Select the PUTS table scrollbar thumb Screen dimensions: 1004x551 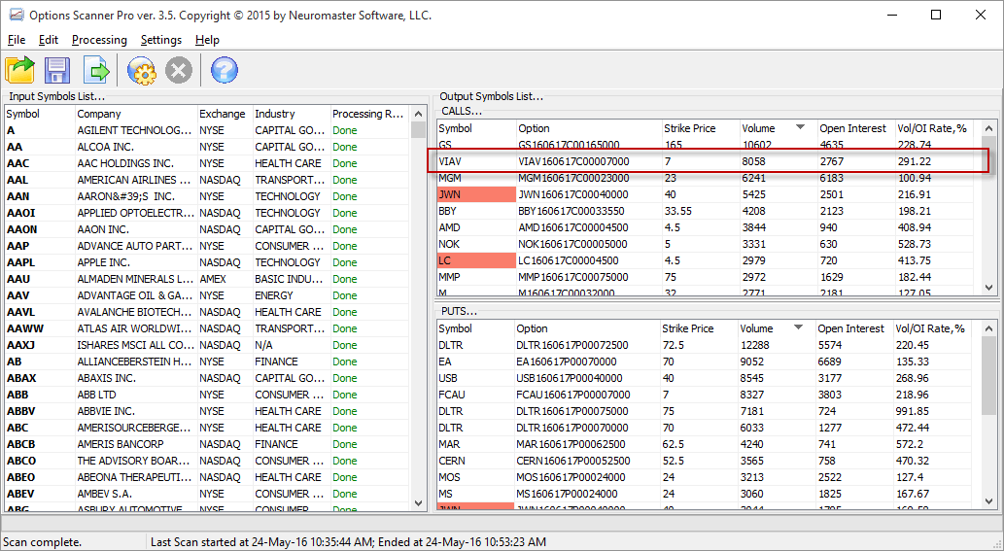tap(988, 376)
